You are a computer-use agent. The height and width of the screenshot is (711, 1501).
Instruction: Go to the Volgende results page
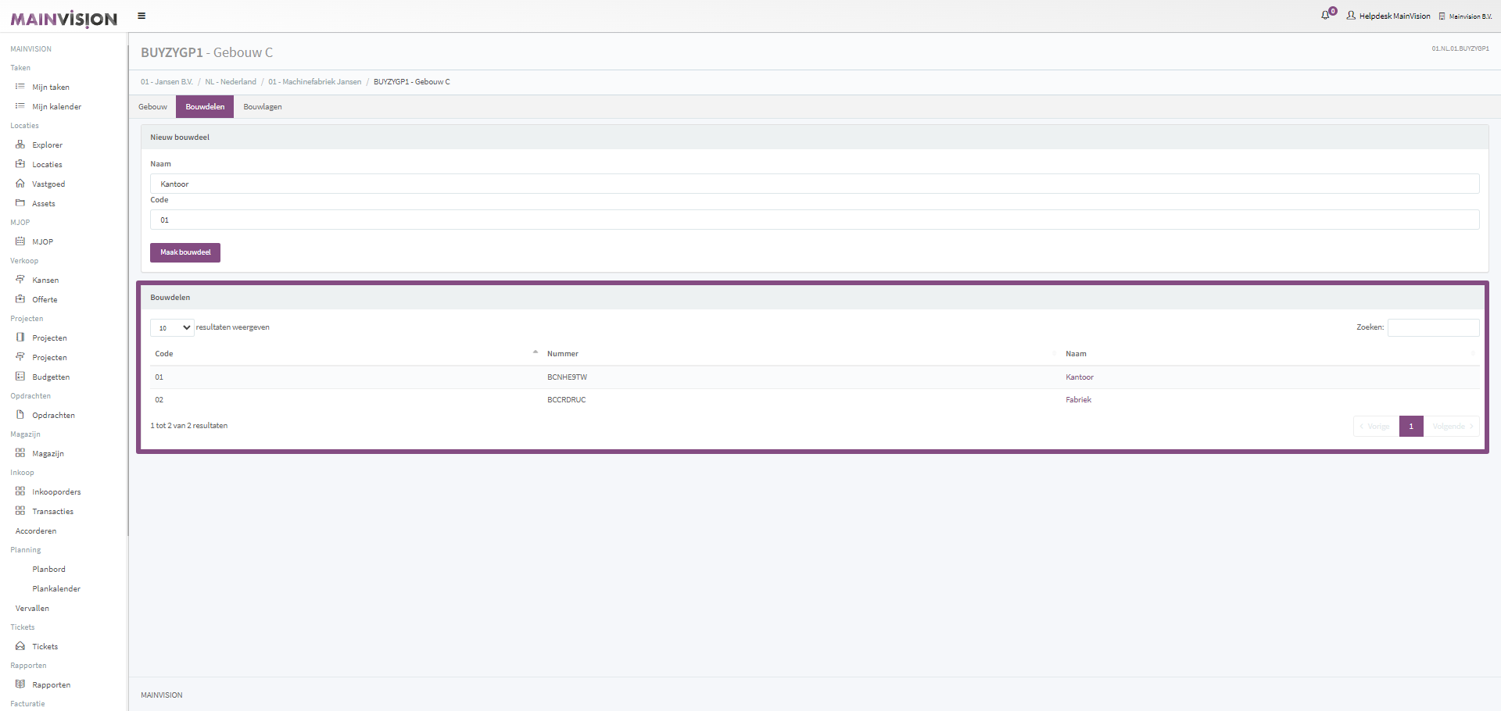[x=1452, y=427]
